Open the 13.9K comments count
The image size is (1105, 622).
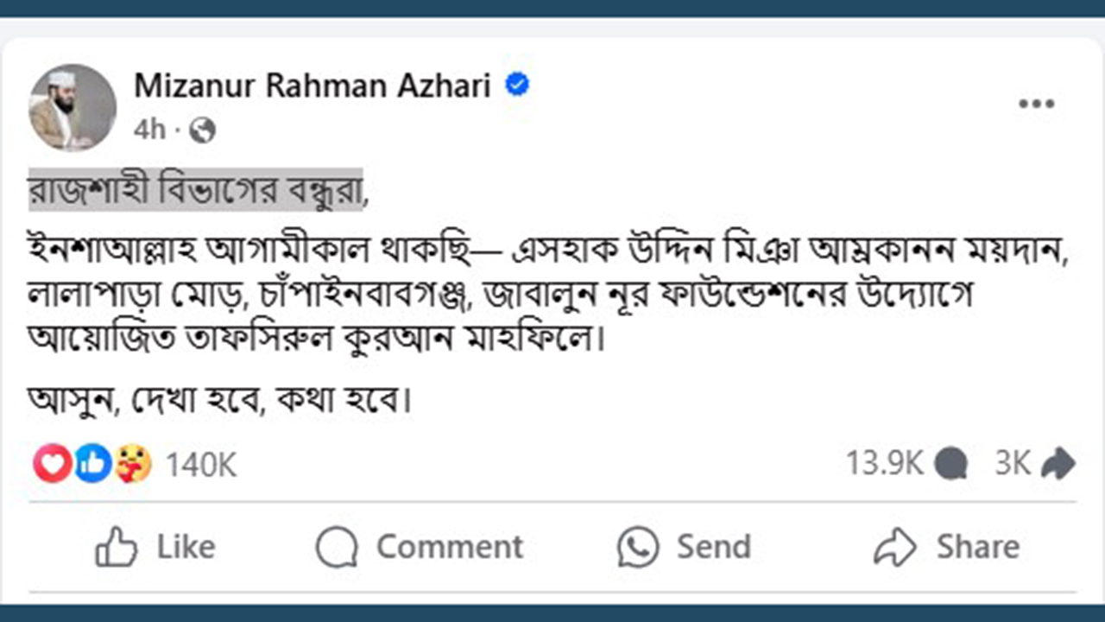coord(885,464)
